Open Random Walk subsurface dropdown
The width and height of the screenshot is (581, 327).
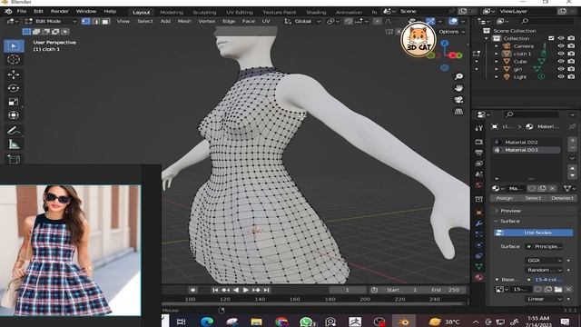point(544,270)
